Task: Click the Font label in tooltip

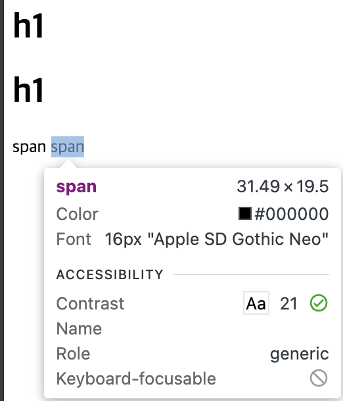Action: coord(74,239)
